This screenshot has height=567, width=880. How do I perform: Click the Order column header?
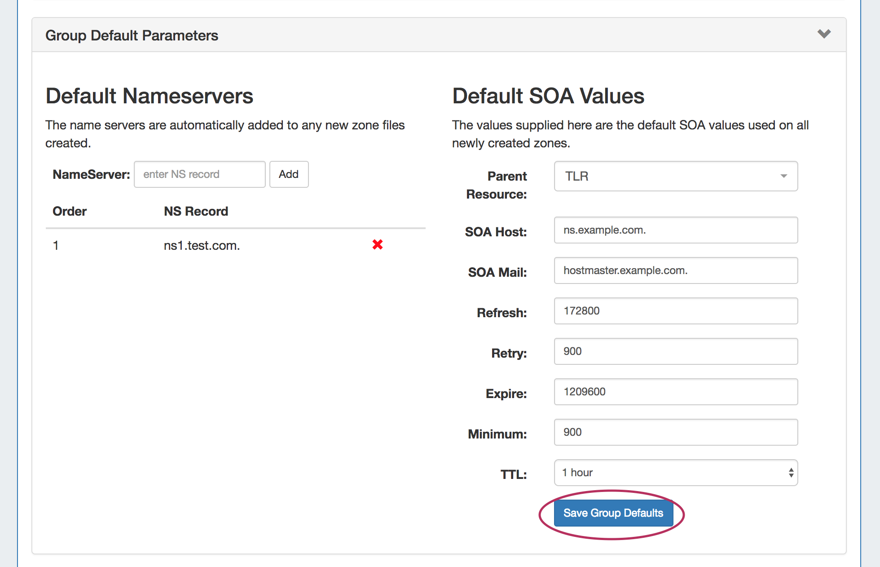tap(70, 211)
